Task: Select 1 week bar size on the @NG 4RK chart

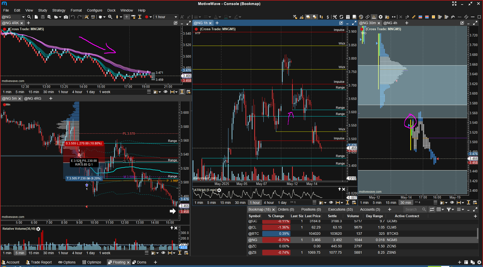Action: [105, 92]
